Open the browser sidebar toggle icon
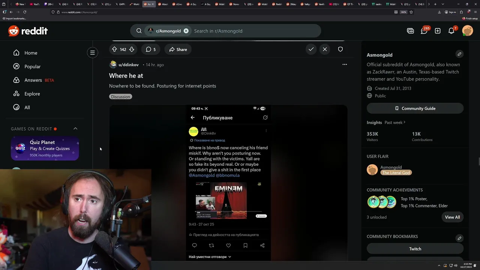The image size is (480, 270). tap(4, 12)
